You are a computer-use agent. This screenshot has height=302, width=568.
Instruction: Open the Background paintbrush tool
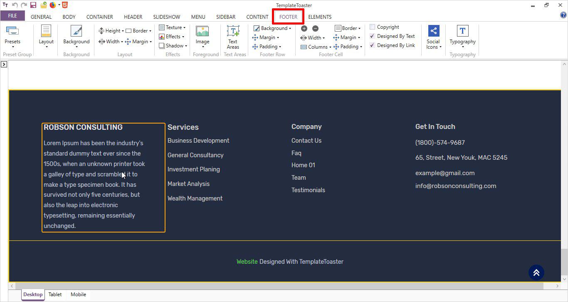point(76,32)
